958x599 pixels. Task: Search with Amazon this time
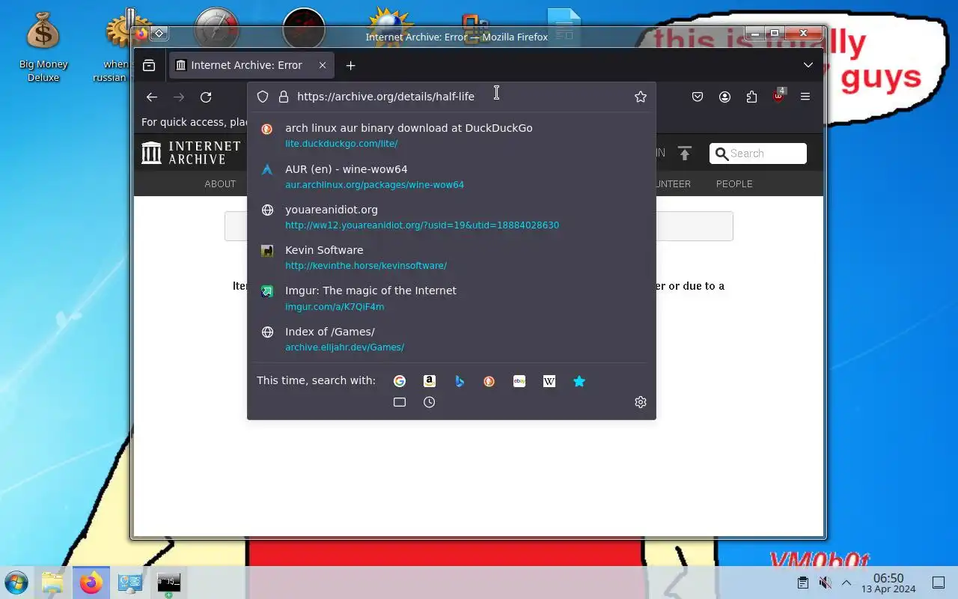coord(430,381)
